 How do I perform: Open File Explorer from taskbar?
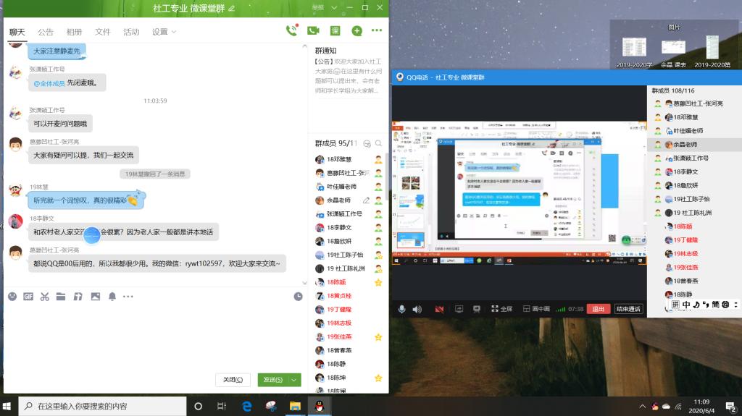click(295, 406)
